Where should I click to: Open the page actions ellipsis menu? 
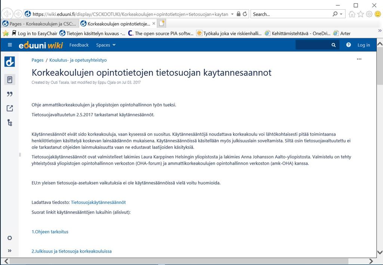pyautogui.click(x=359, y=59)
